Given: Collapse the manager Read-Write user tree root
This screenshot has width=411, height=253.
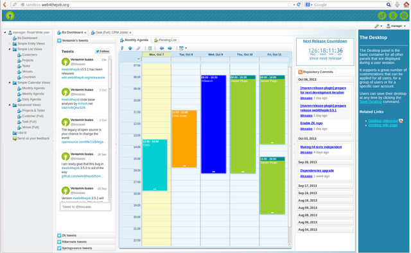Looking at the screenshot, I should pos(4,33).
